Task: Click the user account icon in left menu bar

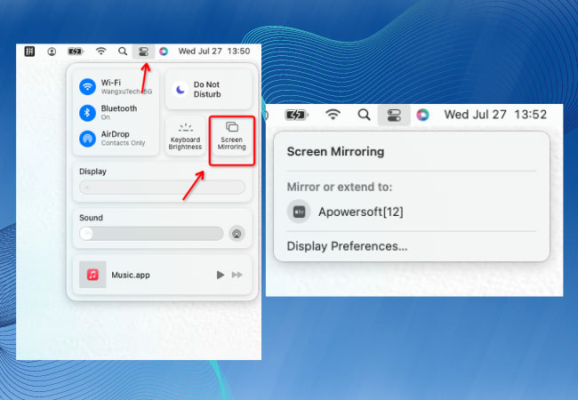Action: (x=52, y=52)
